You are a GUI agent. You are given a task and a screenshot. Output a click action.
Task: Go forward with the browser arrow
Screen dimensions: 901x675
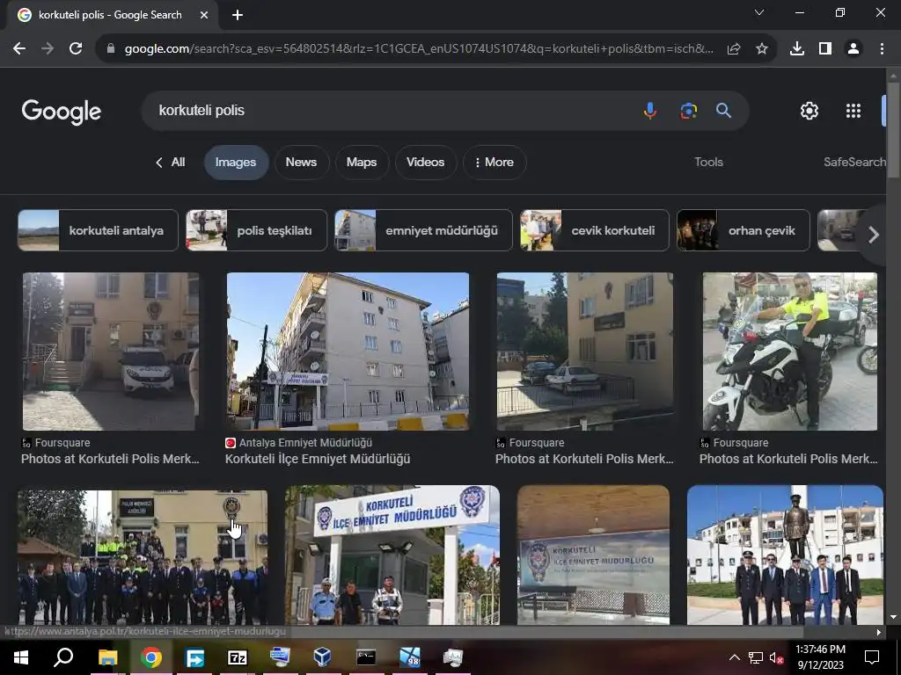tap(48, 49)
